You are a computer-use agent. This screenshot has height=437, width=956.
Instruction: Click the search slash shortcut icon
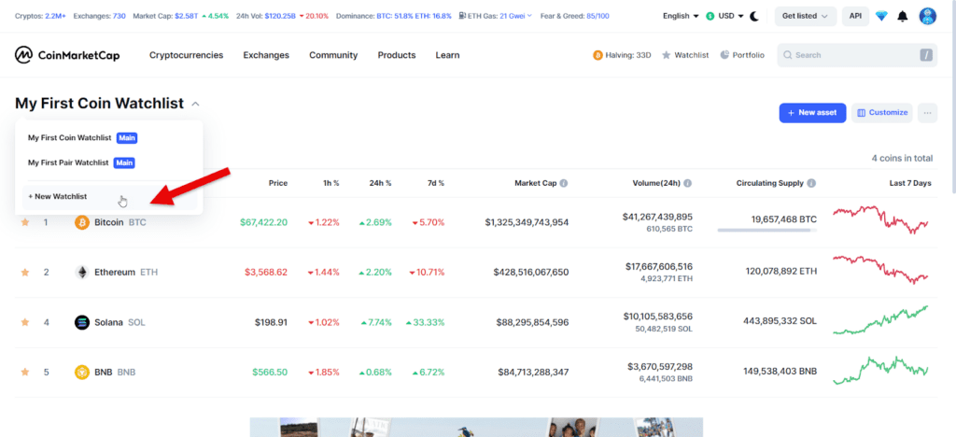(x=926, y=55)
